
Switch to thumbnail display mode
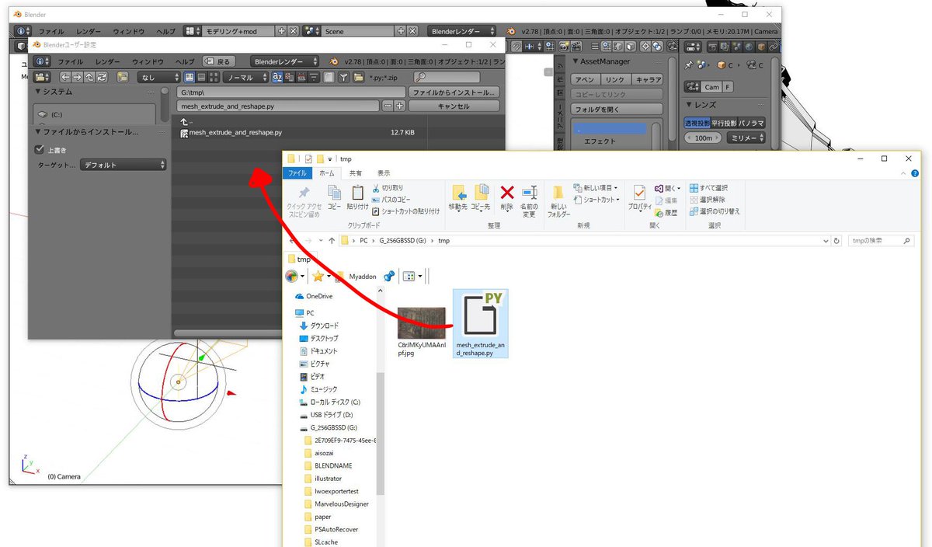pos(213,77)
